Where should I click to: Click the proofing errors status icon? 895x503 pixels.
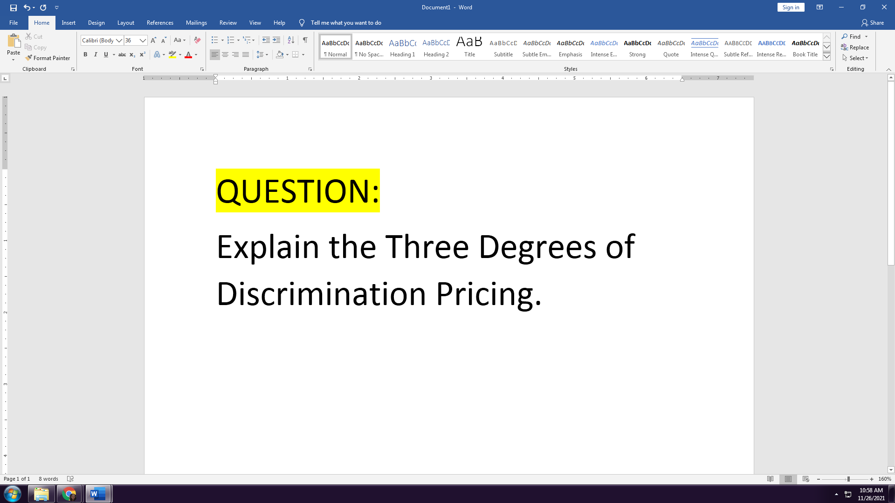(x=70, y=479)
